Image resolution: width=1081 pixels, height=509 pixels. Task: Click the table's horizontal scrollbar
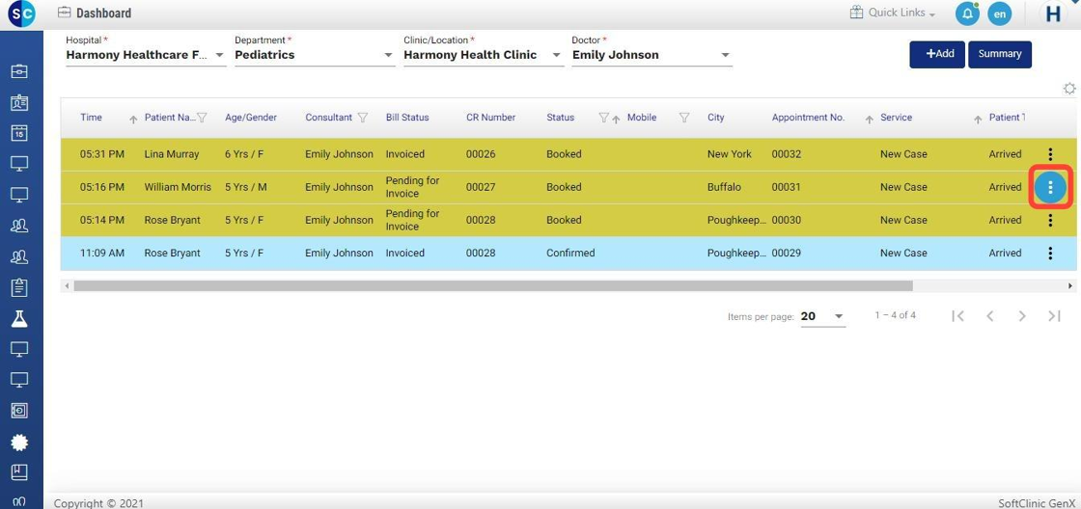point(492,286)
